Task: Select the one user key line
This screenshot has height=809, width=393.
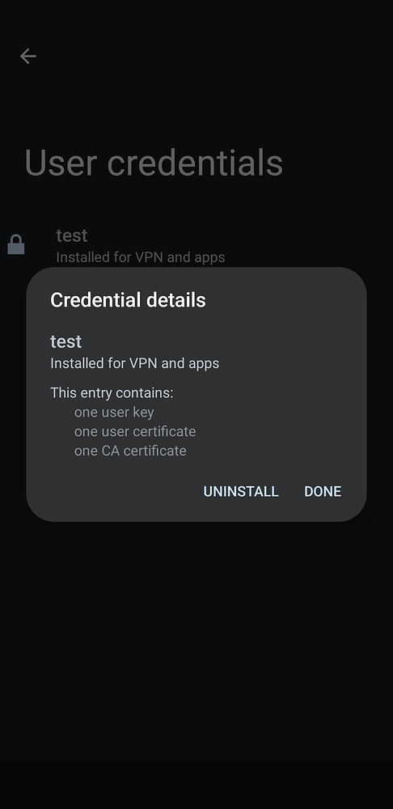Action: tap(114, 413)
